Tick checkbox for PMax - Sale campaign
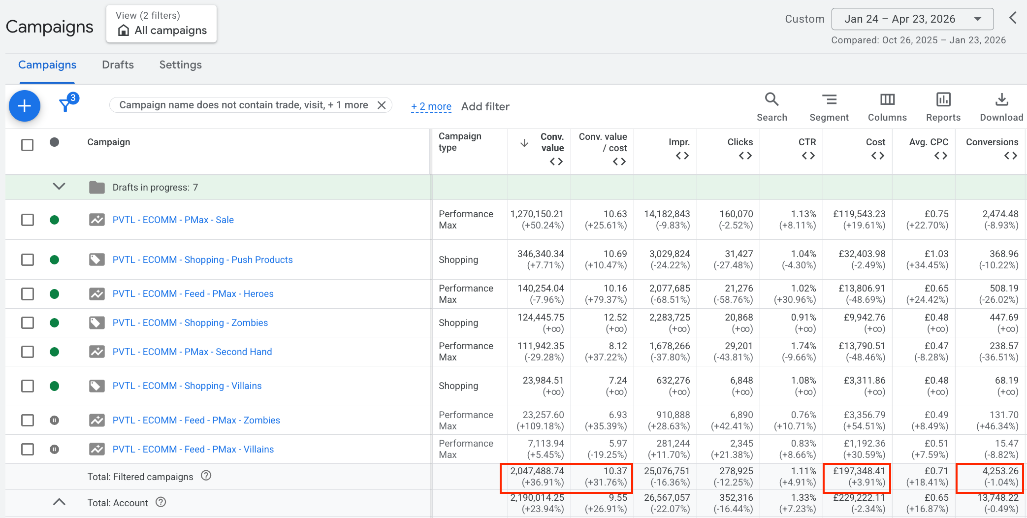The width and height of the screenshot is (1027, 518). click(28, 220)
